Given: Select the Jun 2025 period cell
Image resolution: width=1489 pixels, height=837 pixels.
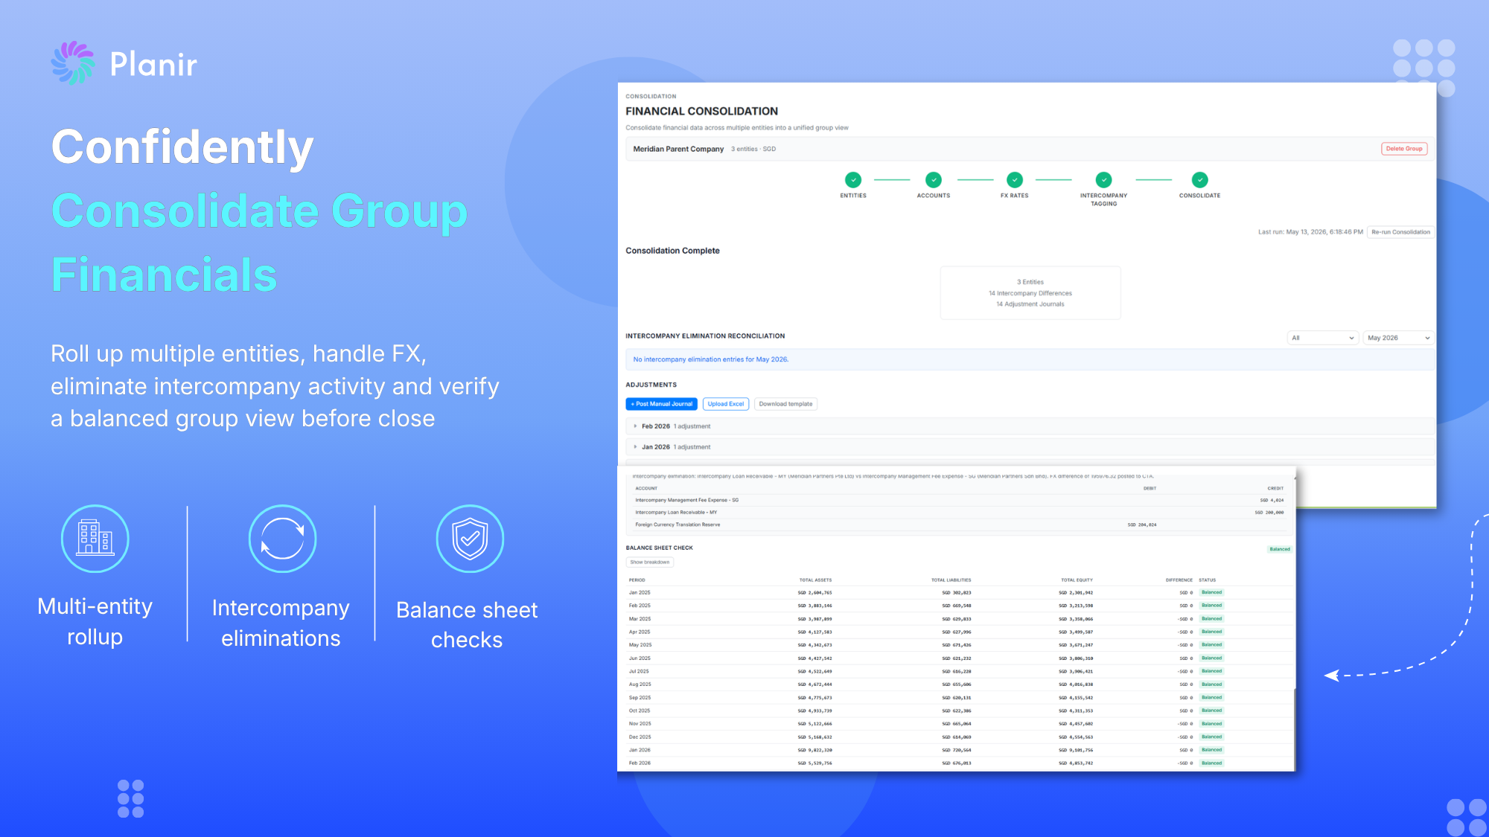Looking at the screenshot, I should 640,658.
